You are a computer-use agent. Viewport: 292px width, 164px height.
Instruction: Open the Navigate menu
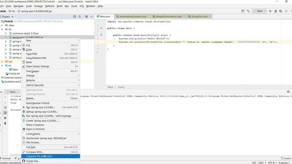click(18, 6)
